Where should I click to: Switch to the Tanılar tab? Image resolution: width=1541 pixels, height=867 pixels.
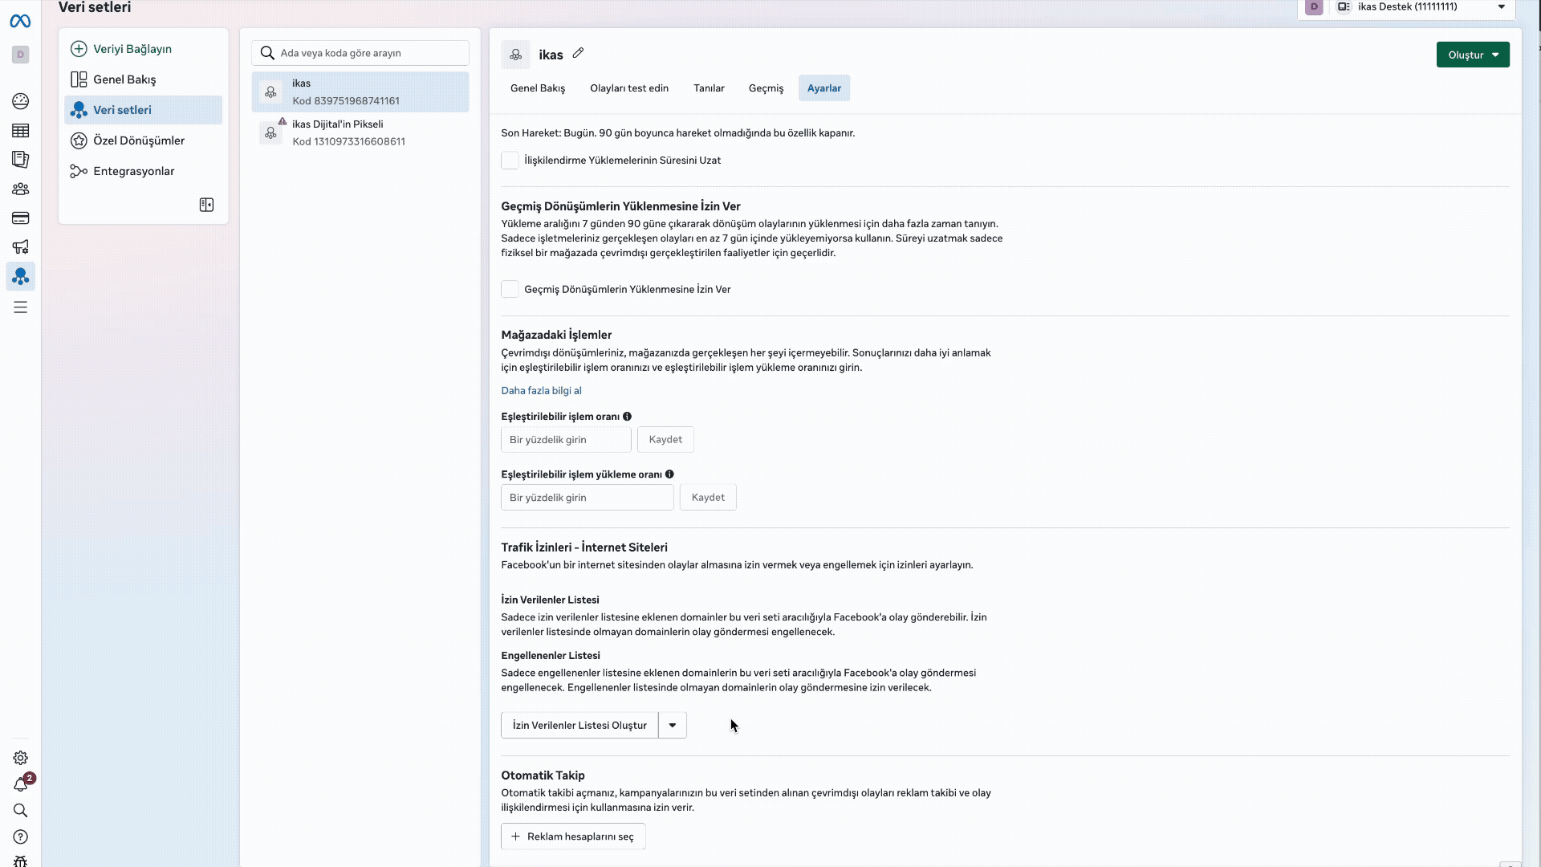[x=708, y=88]
